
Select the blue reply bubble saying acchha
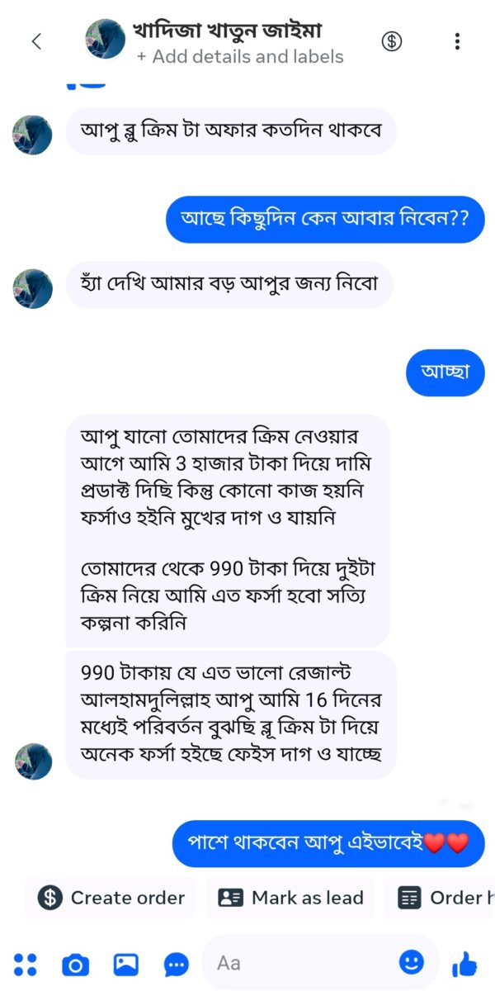click(445, 372)
